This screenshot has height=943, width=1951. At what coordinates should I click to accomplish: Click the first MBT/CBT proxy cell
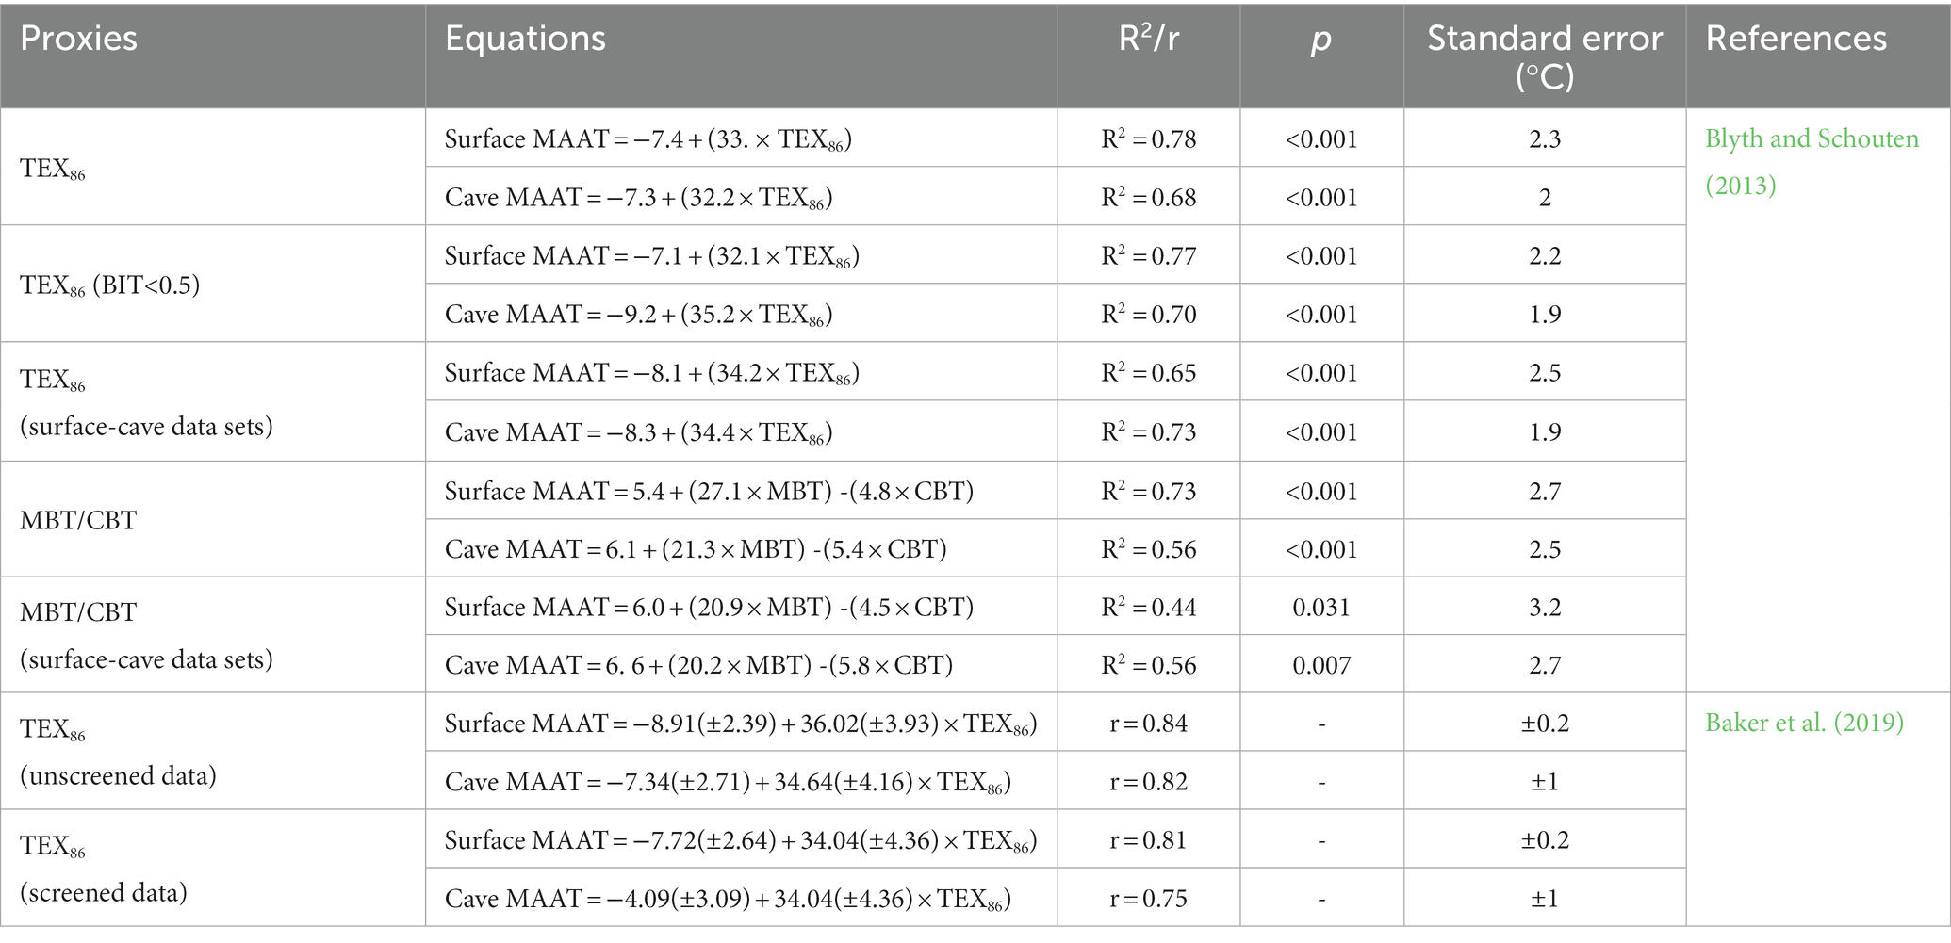(213, 519)
